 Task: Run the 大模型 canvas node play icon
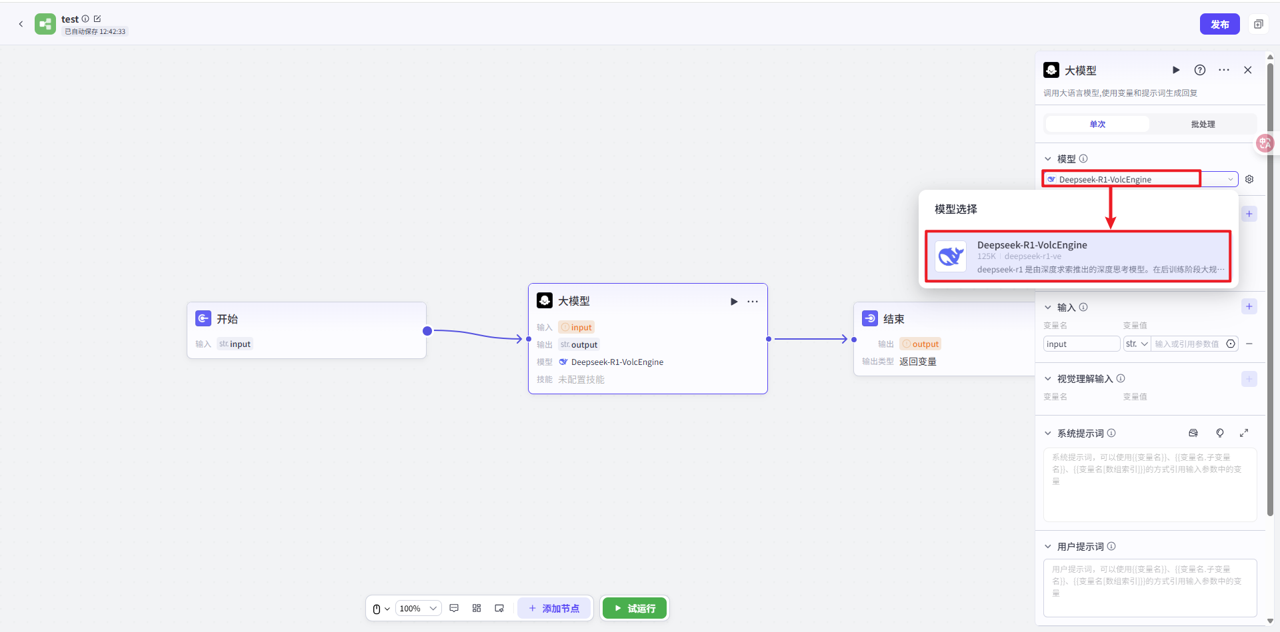734,302
